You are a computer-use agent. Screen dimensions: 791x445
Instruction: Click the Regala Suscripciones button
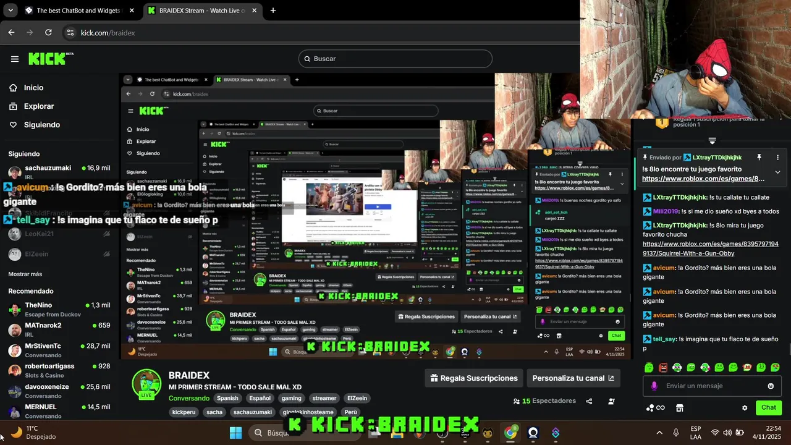pyautogui.click(x=474, y=378)
